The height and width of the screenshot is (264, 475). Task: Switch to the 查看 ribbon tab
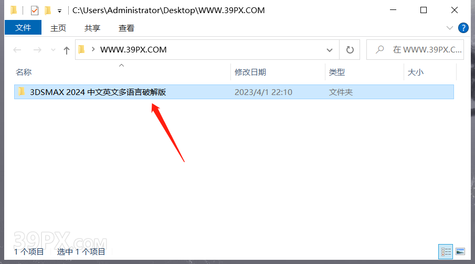126,28
